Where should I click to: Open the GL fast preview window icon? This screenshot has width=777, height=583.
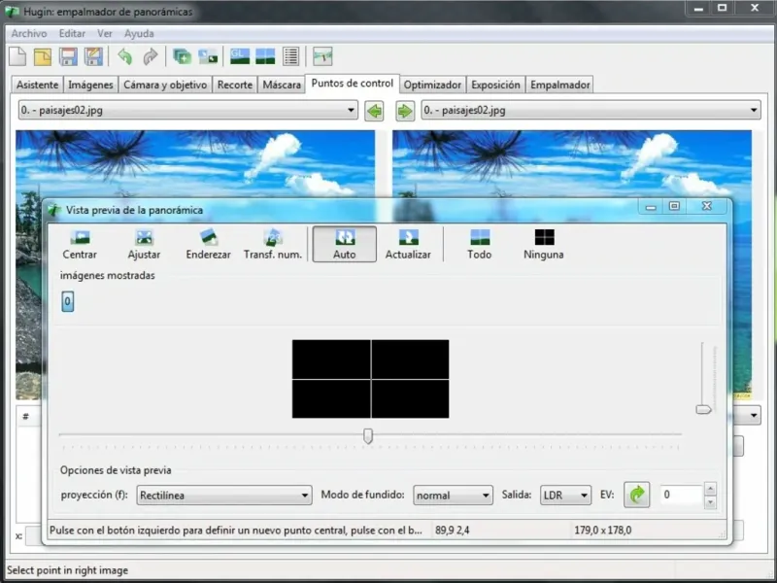click(x=240, y=56)
